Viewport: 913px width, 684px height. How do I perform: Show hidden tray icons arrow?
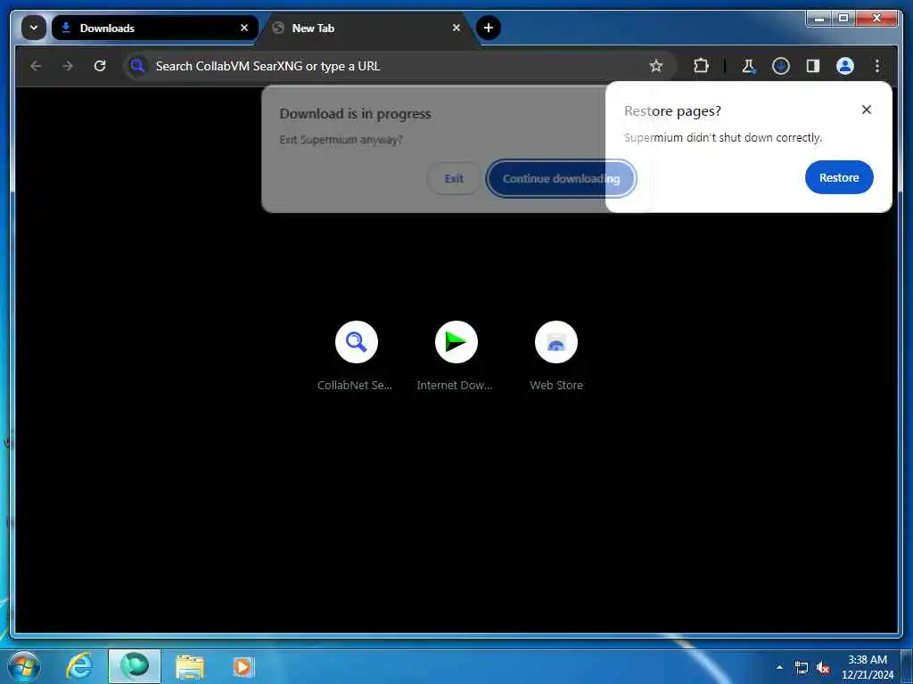[x=779, y=667]
